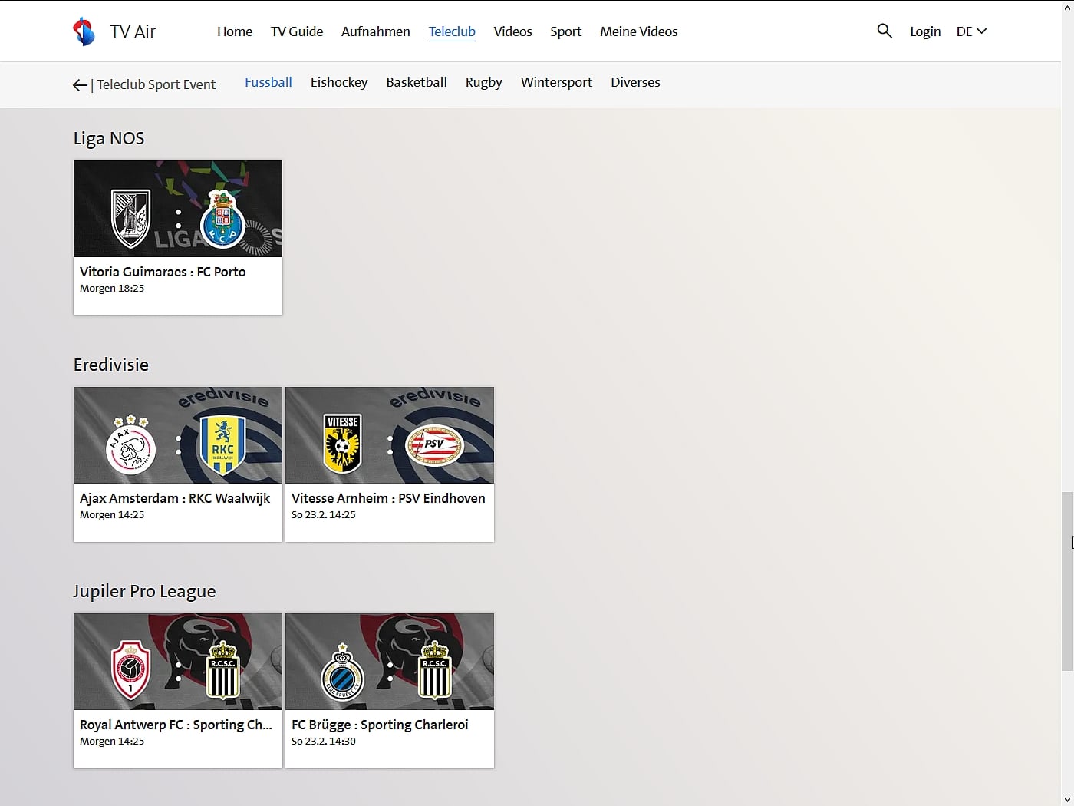Switch to the Wintersport tab
The width and height of the screenshot is (1074, 806).
pos(557,82)
